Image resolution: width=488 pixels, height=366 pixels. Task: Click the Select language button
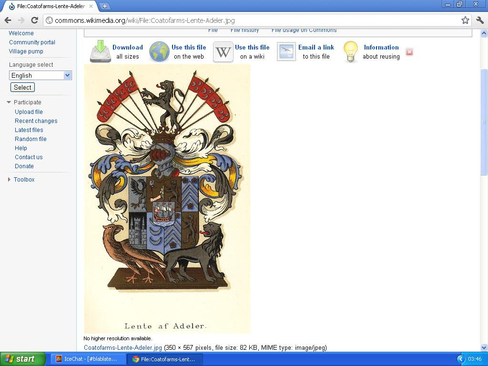pos(22,87)
